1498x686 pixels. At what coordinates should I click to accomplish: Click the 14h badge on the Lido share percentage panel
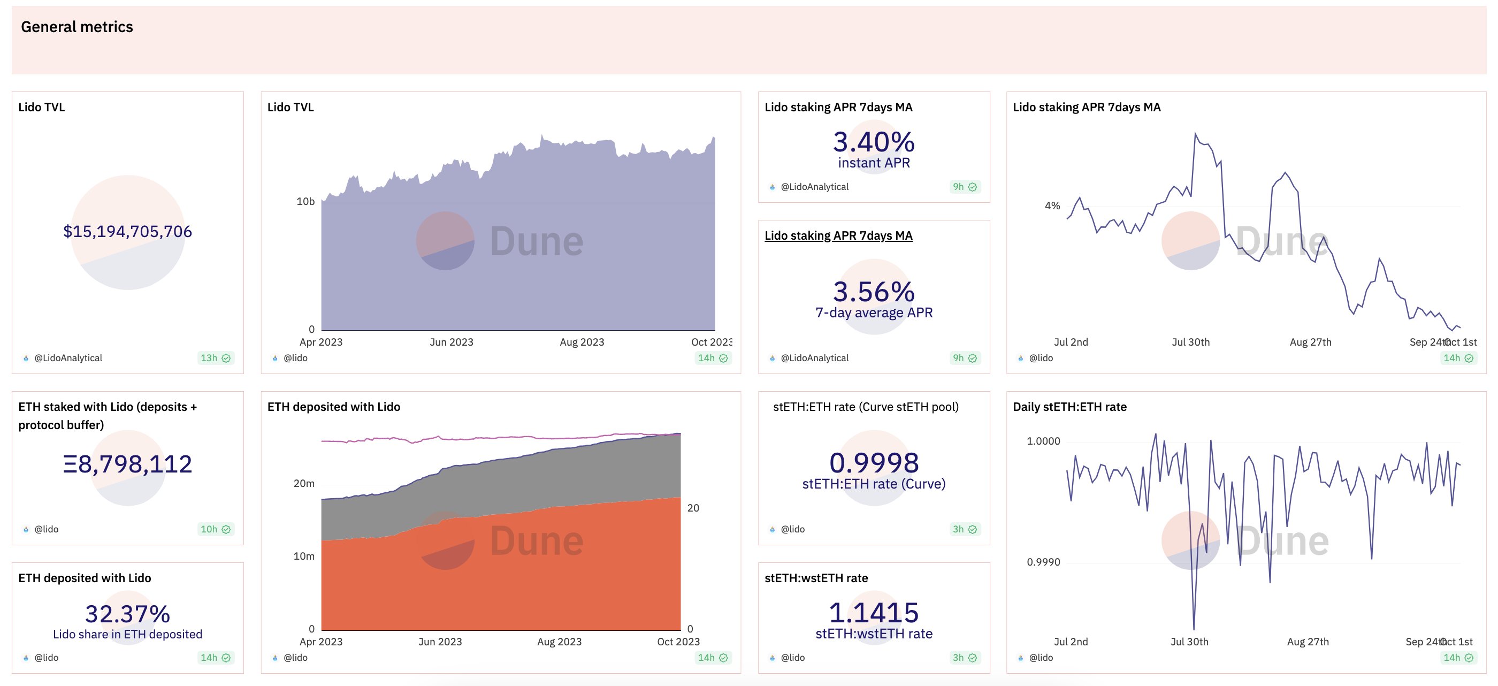click(215, 658)
